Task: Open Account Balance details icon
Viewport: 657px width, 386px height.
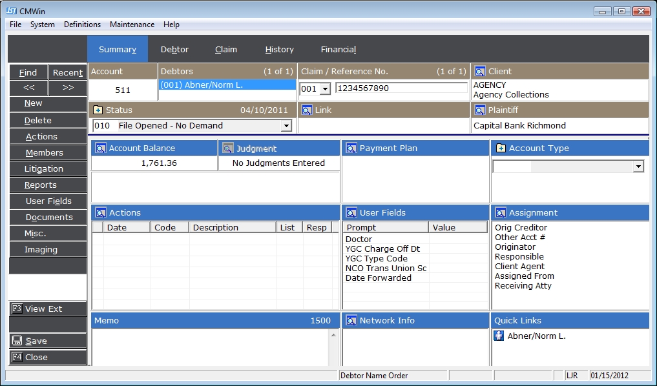Action: point(101,148)
